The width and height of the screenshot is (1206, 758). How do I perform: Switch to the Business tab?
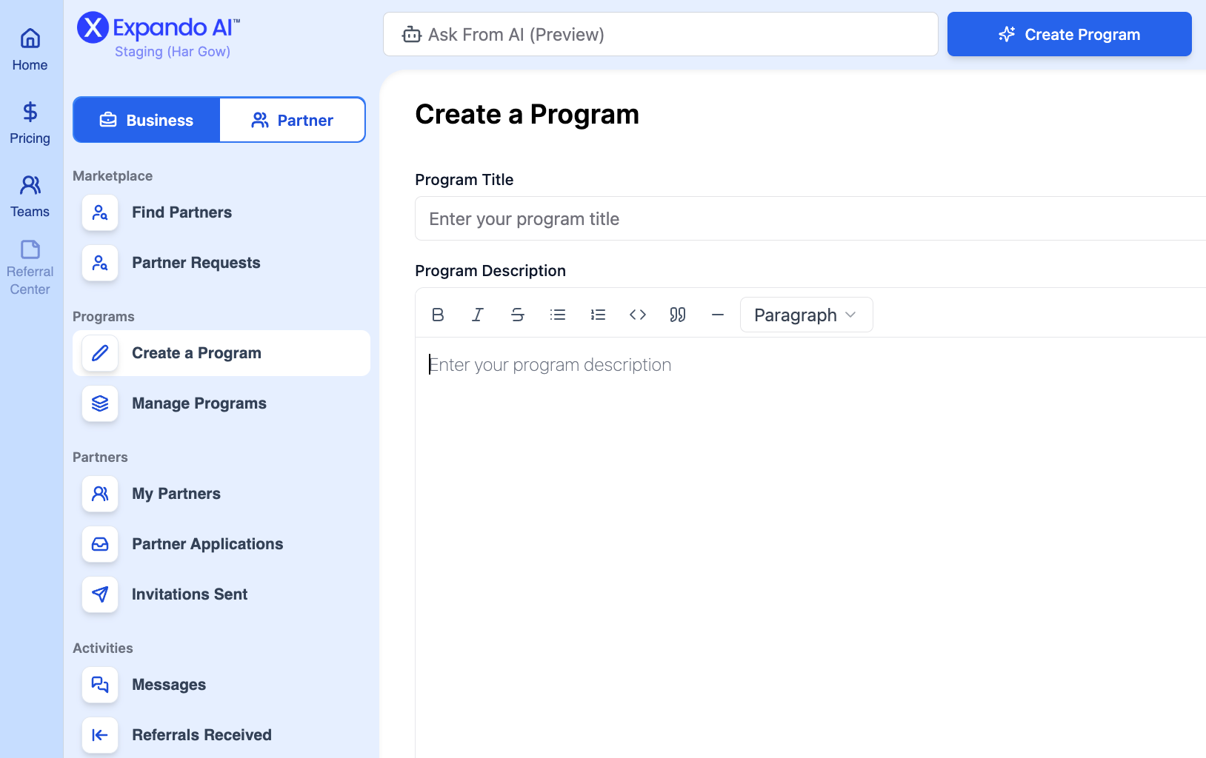click(x=147, y=120)
